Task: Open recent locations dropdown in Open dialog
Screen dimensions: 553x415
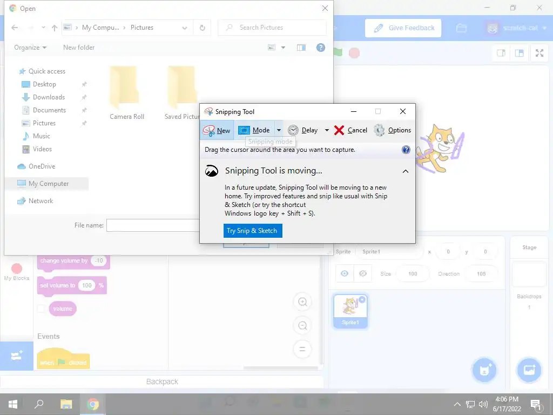Action: (43, 28)
